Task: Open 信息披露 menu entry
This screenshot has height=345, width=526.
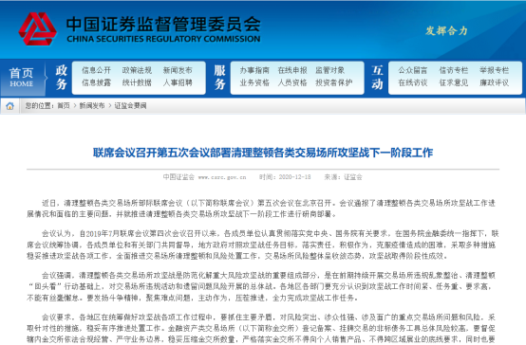Action: (x=96, y=82)
